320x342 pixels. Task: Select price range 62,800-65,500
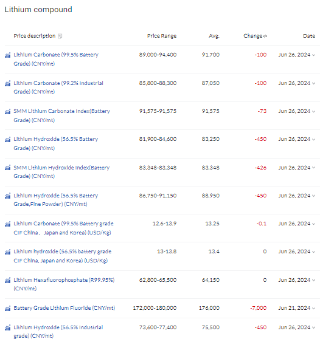click(x=158, y=280)
